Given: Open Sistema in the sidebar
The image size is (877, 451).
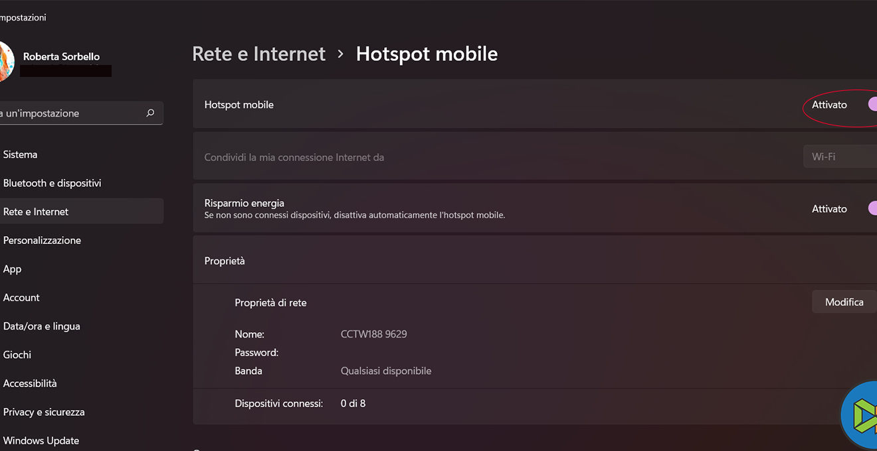Looking at the screenshot, I should tap(21, 155).
